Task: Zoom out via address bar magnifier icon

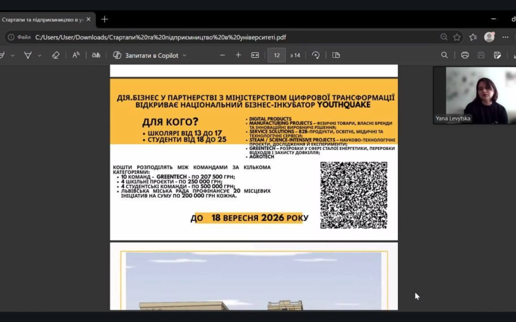Action: click(444, 37)
